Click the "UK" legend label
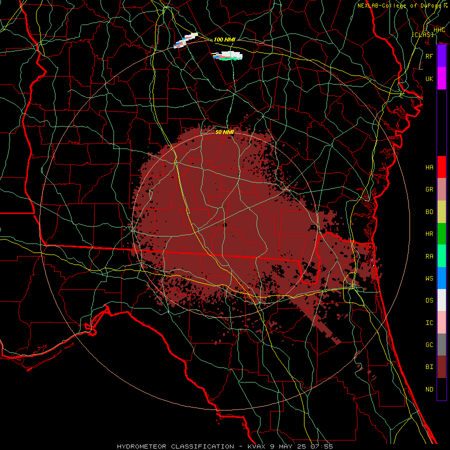450x450 pixels. click(x=429, y=78)
